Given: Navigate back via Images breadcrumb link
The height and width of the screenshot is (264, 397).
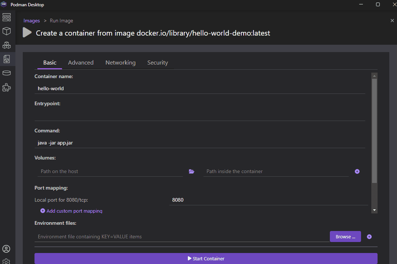Looking at the screenshot, I should pos(32,21).
